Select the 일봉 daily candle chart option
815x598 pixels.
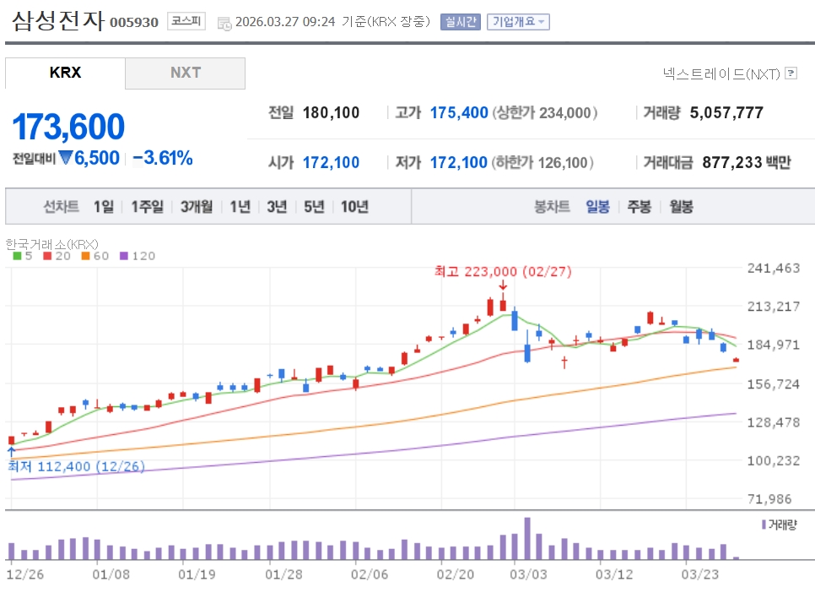click(x=597, y=206)
